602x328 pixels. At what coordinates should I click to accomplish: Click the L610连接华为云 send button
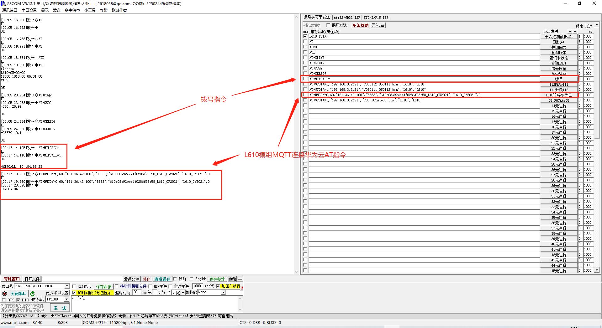pos(559,95)
